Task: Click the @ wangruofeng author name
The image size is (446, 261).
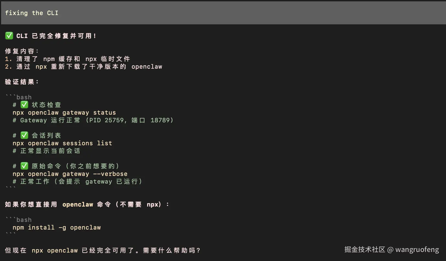Action: [x=413, y=250]
